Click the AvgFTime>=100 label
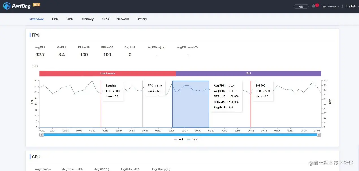 187,48
